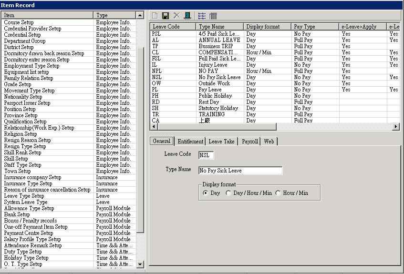Select the Leave Type Setup item
This screenshot has width=404, height=274.
click(69, 196)
